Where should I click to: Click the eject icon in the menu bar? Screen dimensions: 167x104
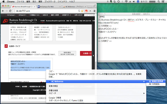(x=130, y=2)
